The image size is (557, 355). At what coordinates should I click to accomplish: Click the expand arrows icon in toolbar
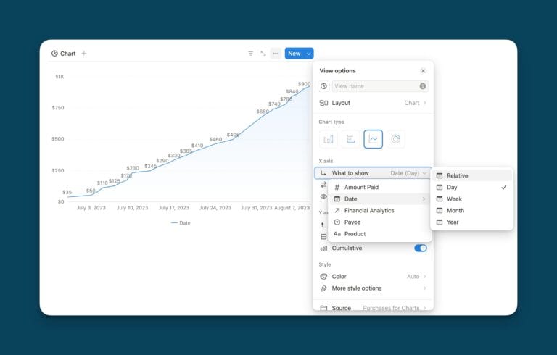coord(263,54)
